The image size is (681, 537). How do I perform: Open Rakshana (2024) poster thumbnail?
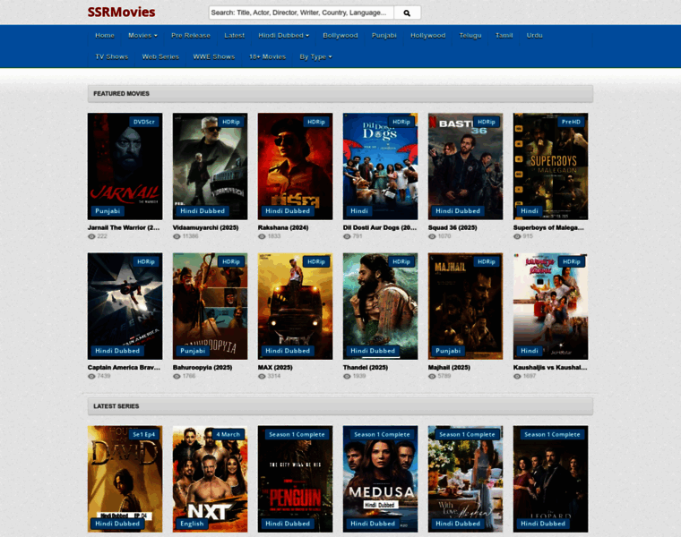pyautogui.click(x=296, y=166)
